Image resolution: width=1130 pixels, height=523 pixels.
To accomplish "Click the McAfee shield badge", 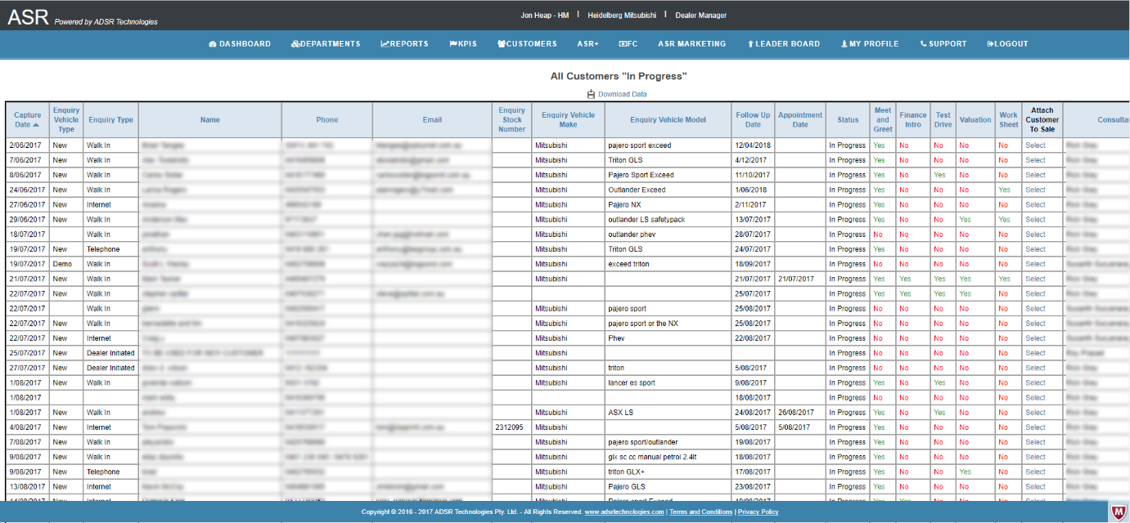I will tap(1117, 512).
